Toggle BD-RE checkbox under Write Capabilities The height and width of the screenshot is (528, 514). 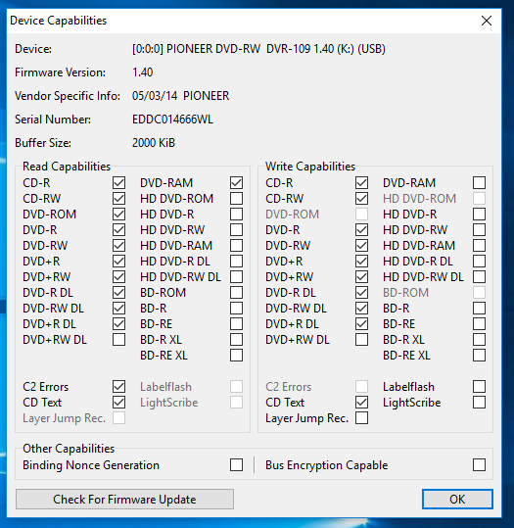coord(479,324)
